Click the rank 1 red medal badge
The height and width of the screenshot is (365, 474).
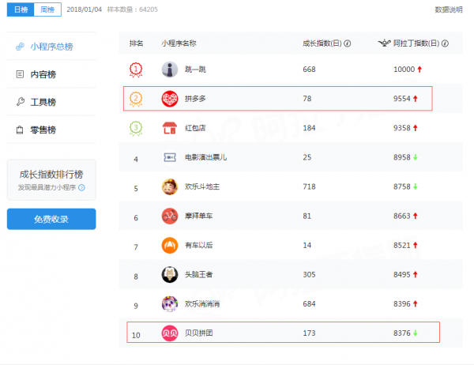click(136, 70)
